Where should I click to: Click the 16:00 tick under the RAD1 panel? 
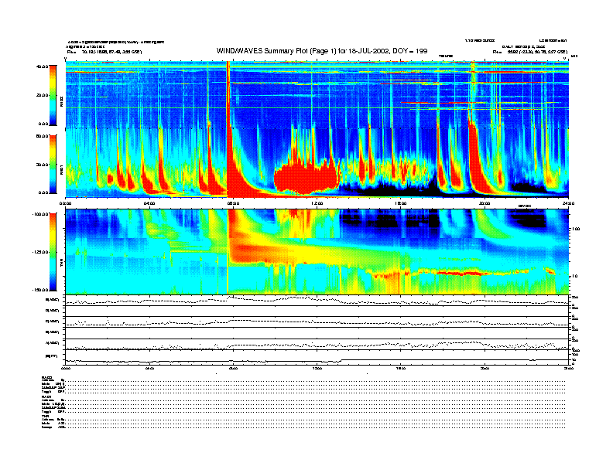(401, 203)
